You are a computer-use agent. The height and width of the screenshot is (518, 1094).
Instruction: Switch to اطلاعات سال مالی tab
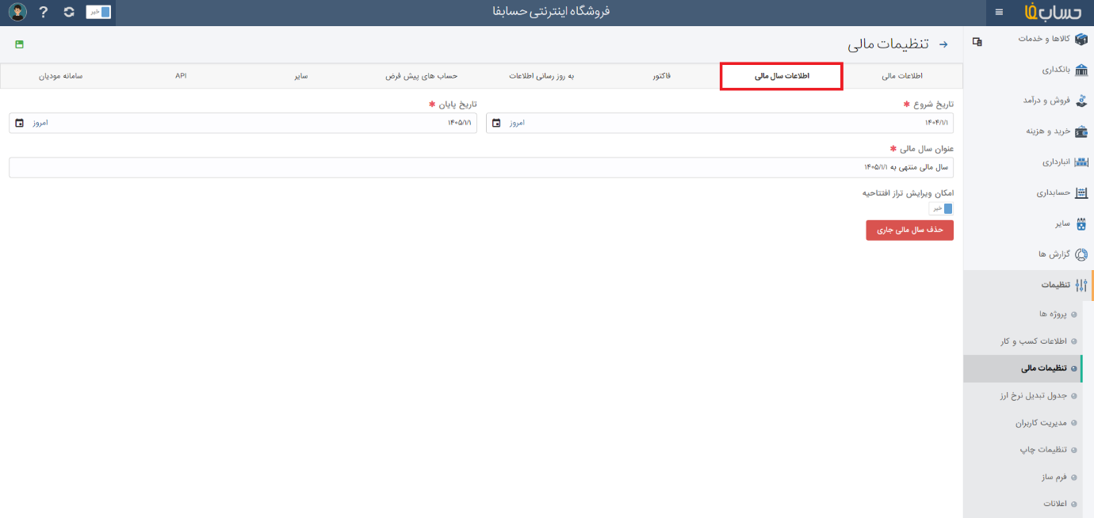(x=781, y=76)
